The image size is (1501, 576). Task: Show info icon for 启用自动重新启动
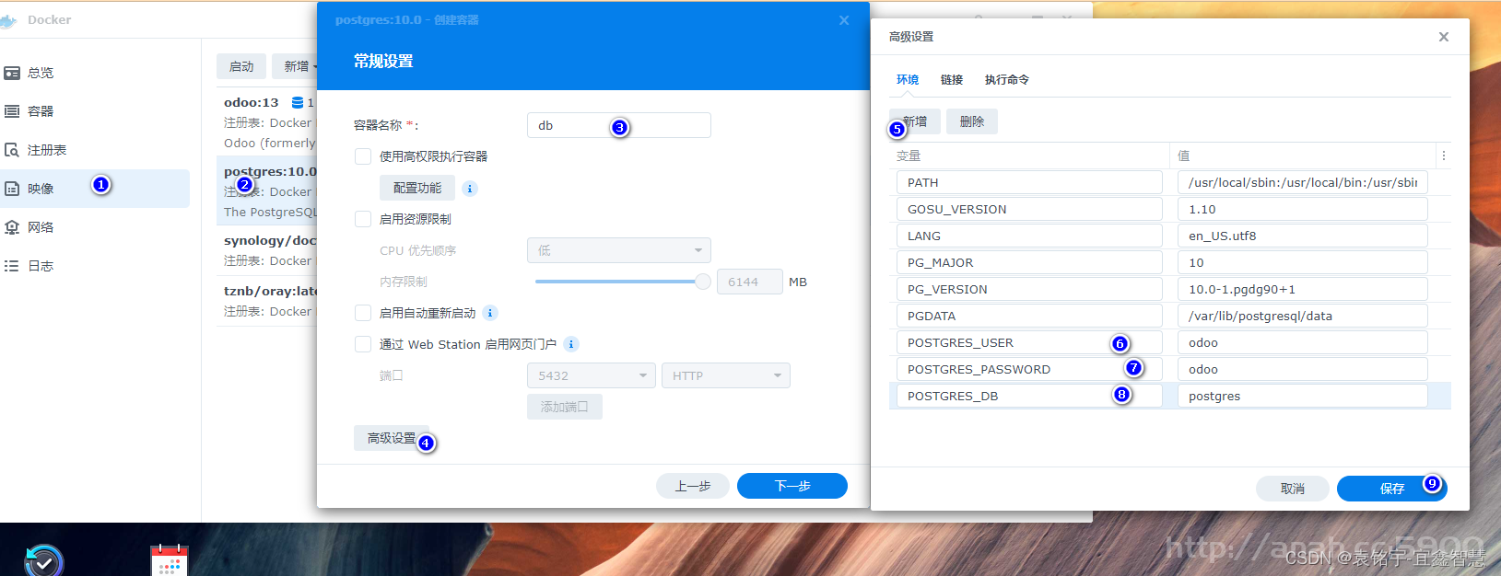coord(490,313)
